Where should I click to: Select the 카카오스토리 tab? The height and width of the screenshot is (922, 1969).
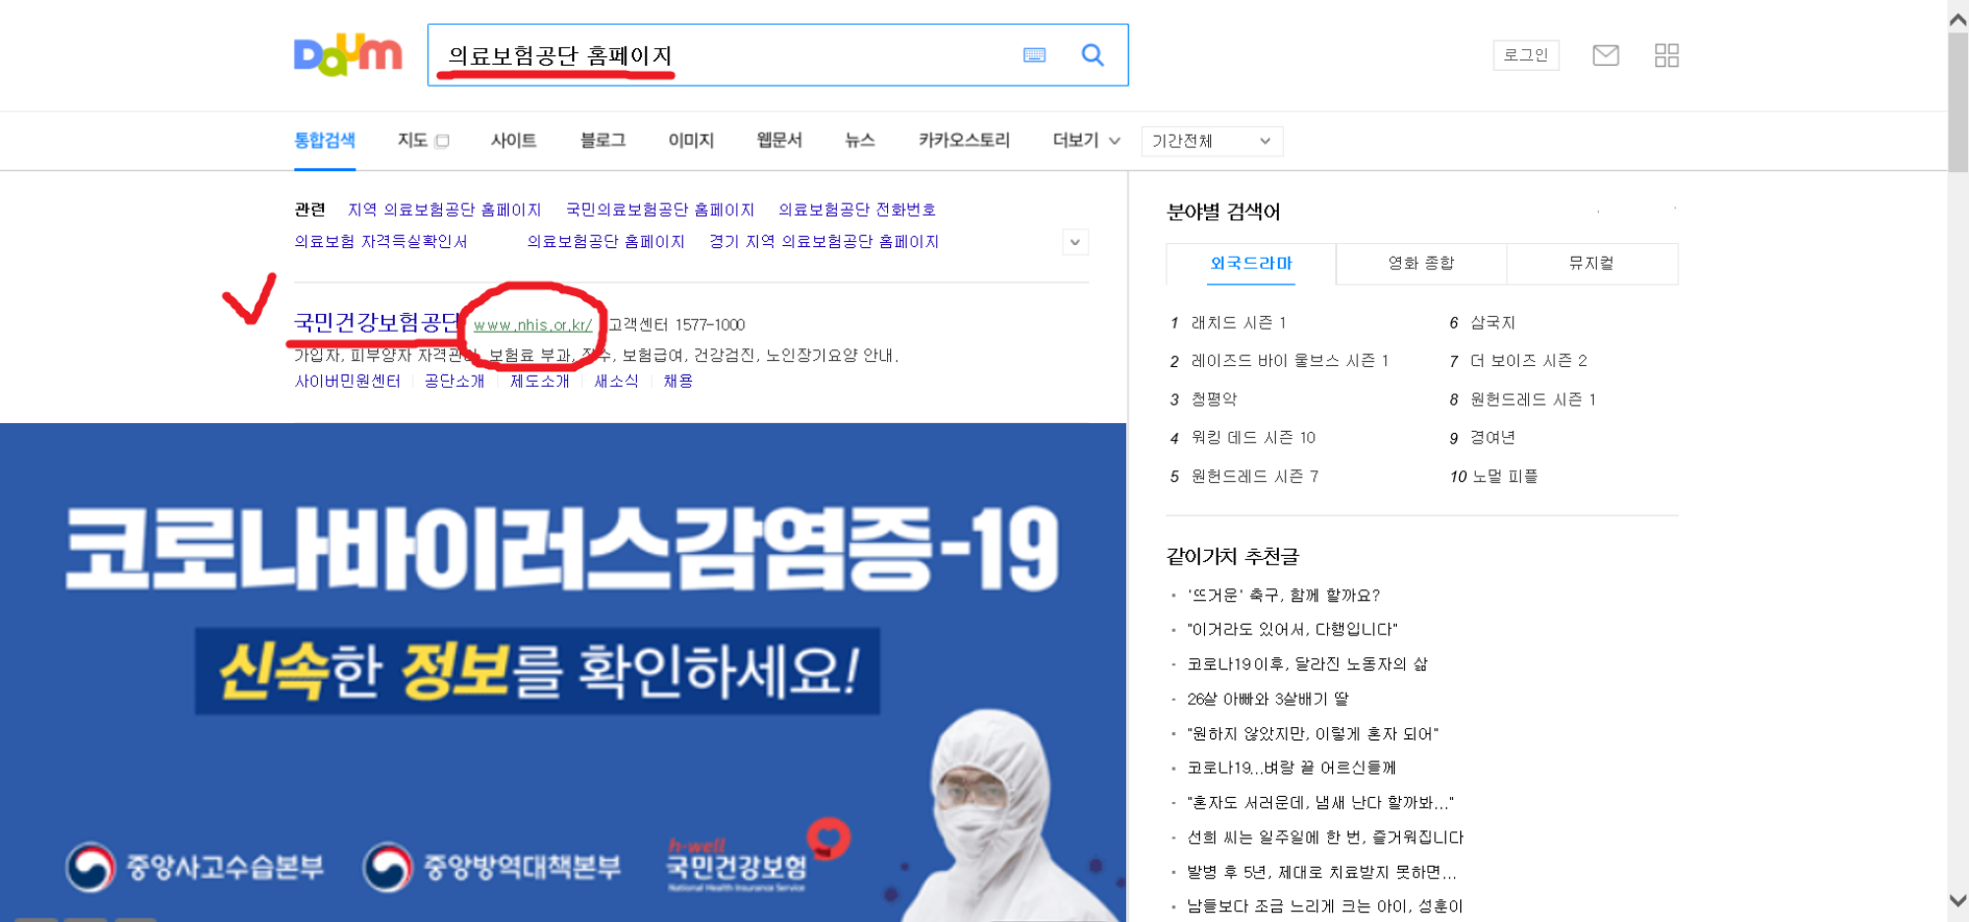[964, 141]
